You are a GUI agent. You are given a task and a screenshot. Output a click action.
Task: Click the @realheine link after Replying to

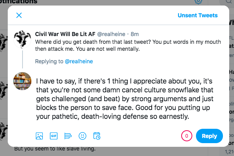(x=79, y=61)
